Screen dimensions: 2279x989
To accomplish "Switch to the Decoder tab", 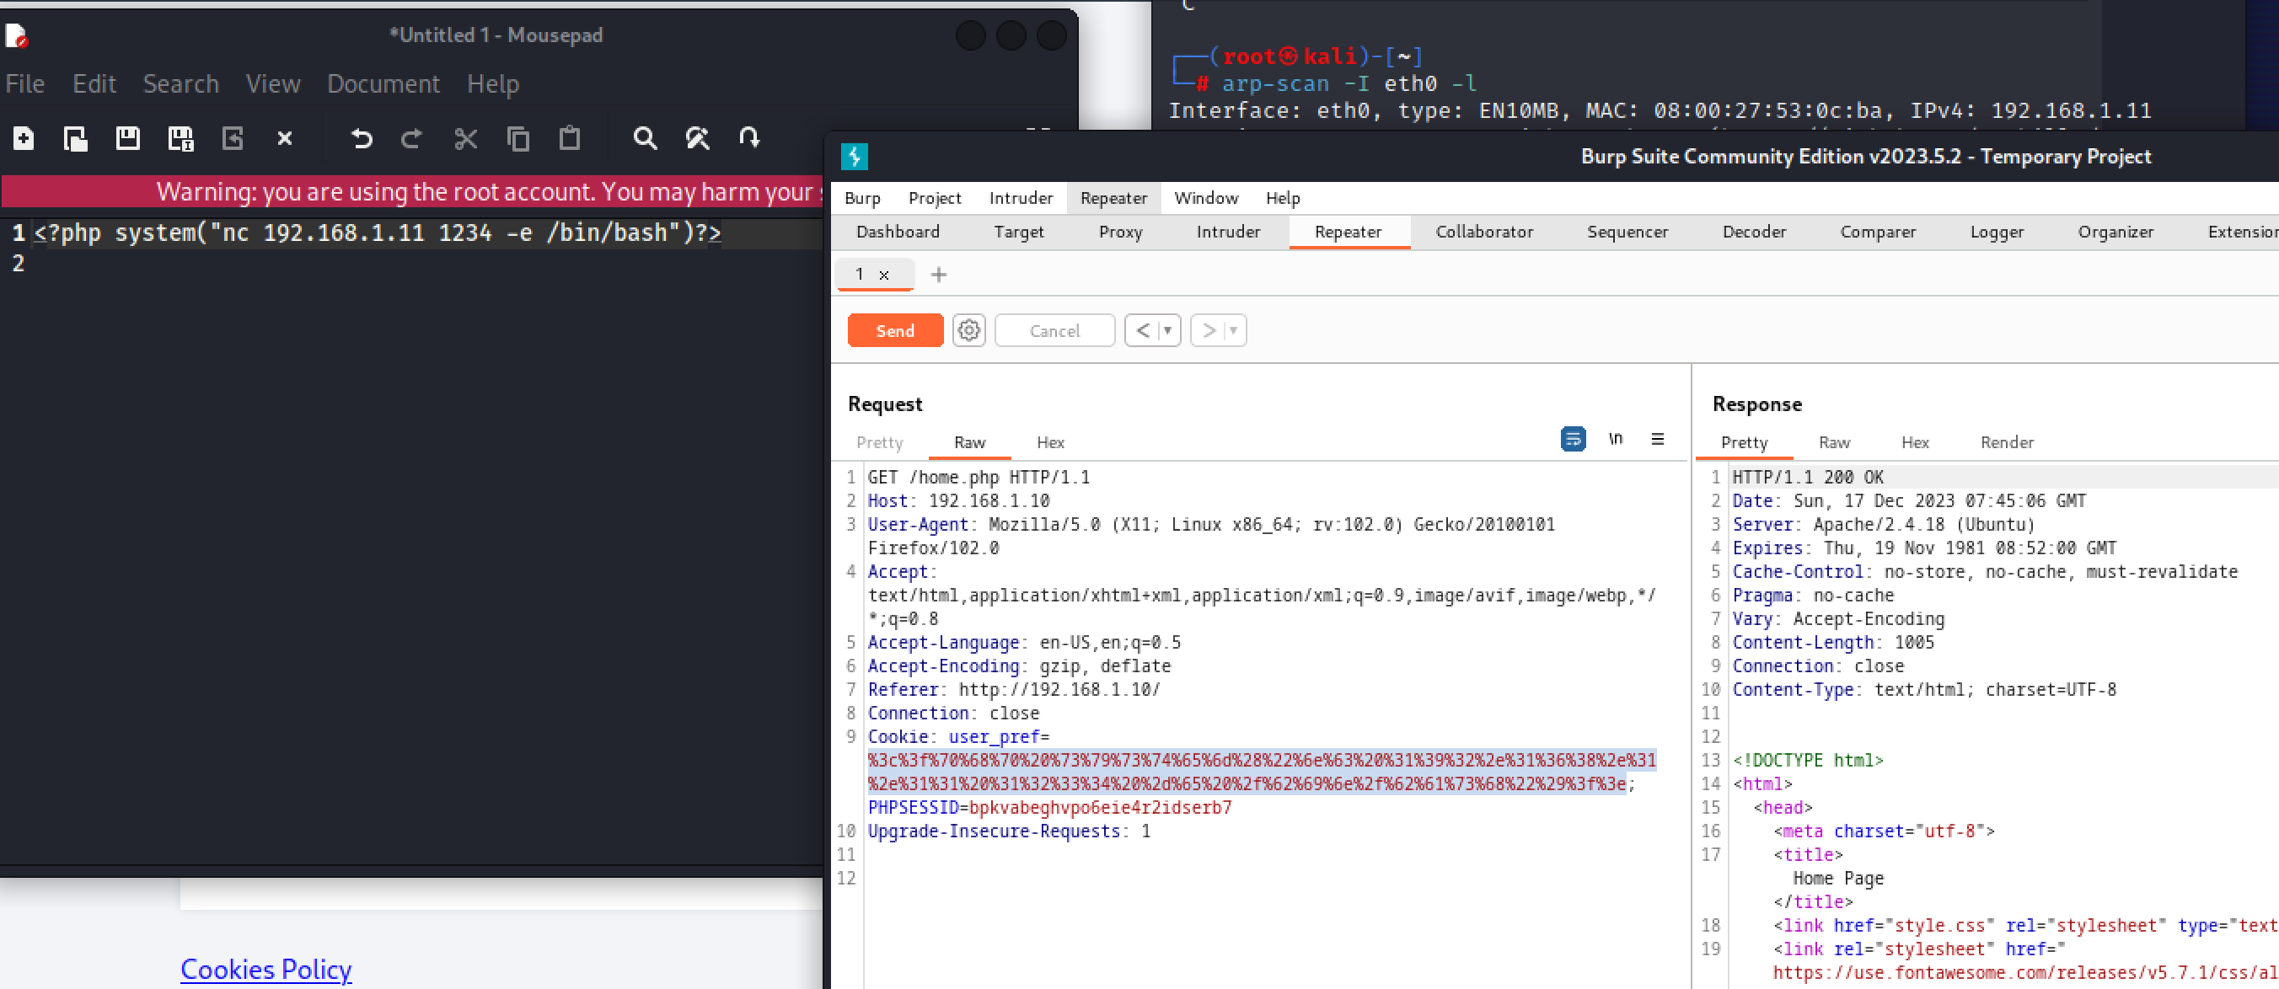I will click(1753, 232).
